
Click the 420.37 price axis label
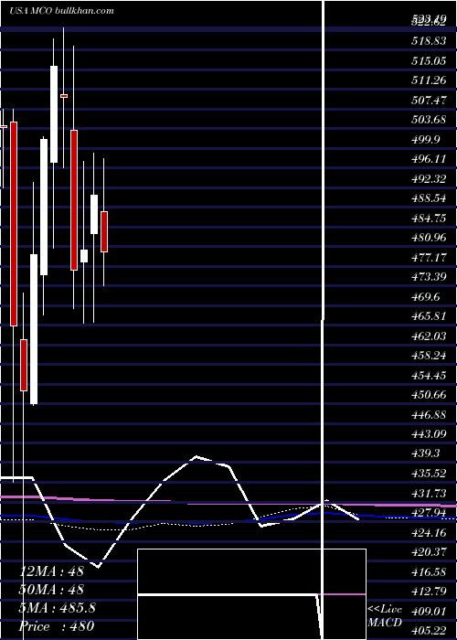[429, 552]
